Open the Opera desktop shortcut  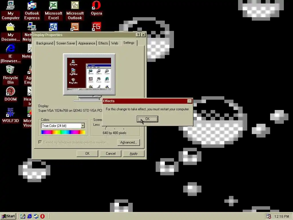pos(96,8)
